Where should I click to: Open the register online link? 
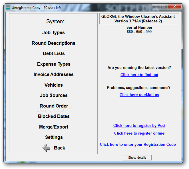[x=139, y=133]
